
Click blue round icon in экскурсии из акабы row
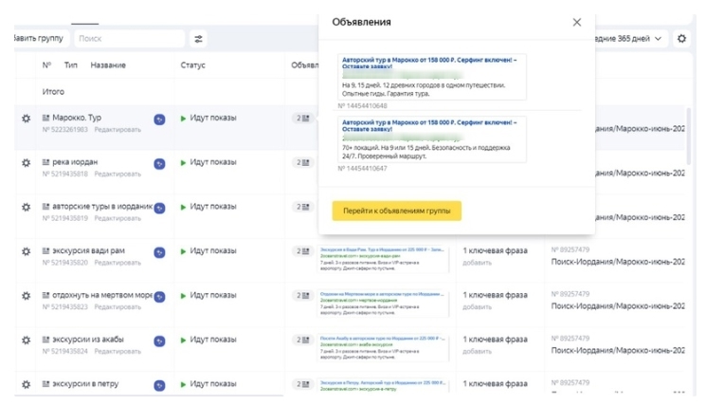pyautogui.click(x=159, y=341)
